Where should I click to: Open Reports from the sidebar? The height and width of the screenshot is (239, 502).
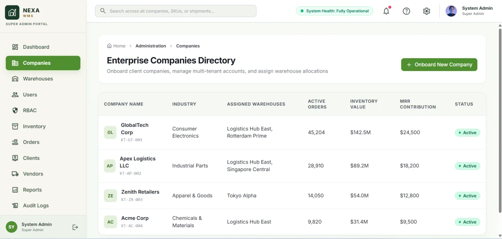point(43,190)
